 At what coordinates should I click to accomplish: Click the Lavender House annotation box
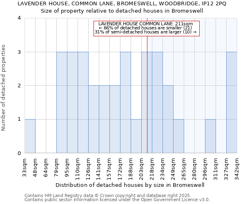pyautogui.click(x=146, y=28)
